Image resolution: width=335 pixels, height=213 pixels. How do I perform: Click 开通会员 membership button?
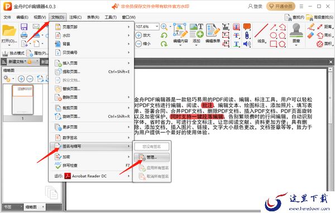point(280,6)
